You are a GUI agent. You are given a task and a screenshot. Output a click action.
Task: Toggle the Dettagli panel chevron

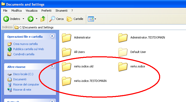52,101
